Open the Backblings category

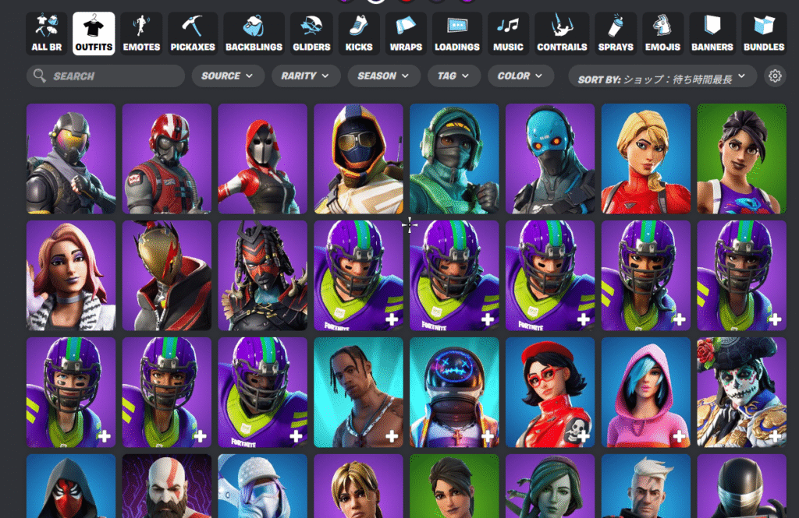click(x=254, y=33)
